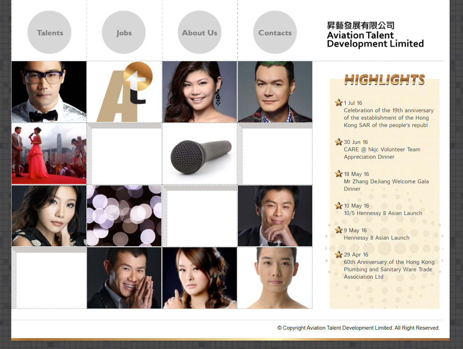Click the HIGHLIGHTS heading

[x=385, y=80]
